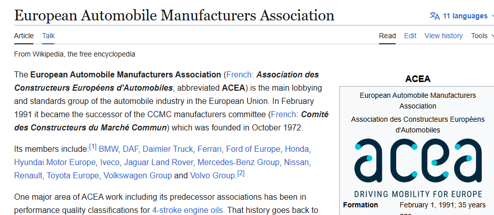Select the Read tab

click(x=387, y=36)
